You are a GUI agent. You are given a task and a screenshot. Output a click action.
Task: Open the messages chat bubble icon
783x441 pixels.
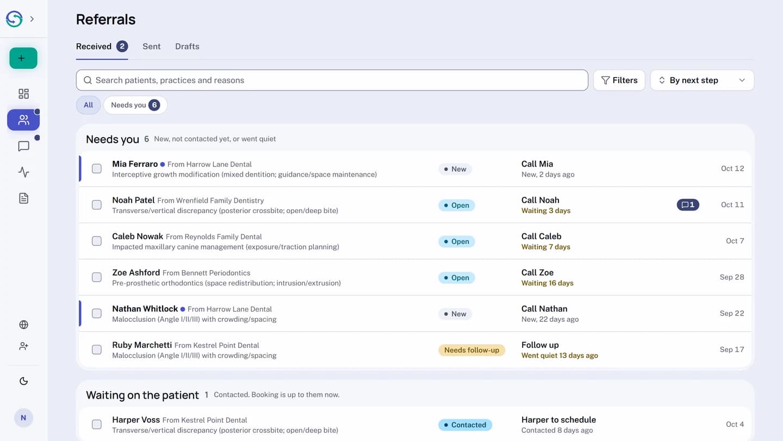23,146
